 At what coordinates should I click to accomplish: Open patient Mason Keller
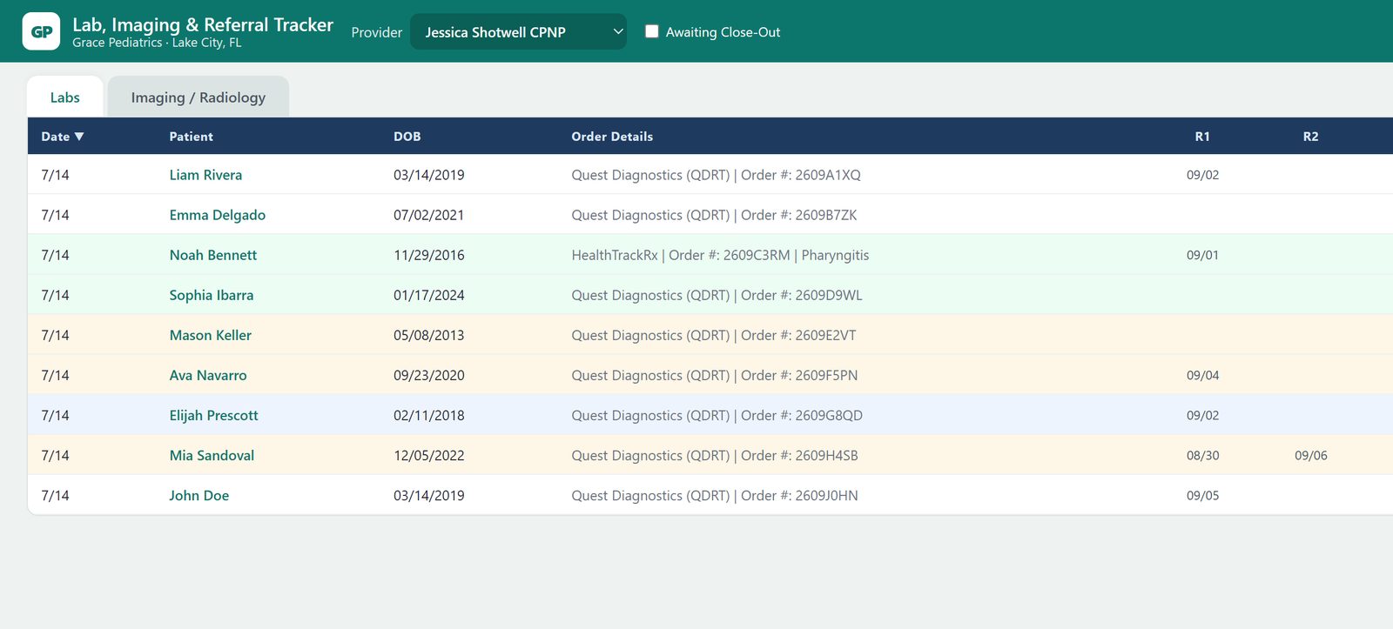[x=211, y=335]
